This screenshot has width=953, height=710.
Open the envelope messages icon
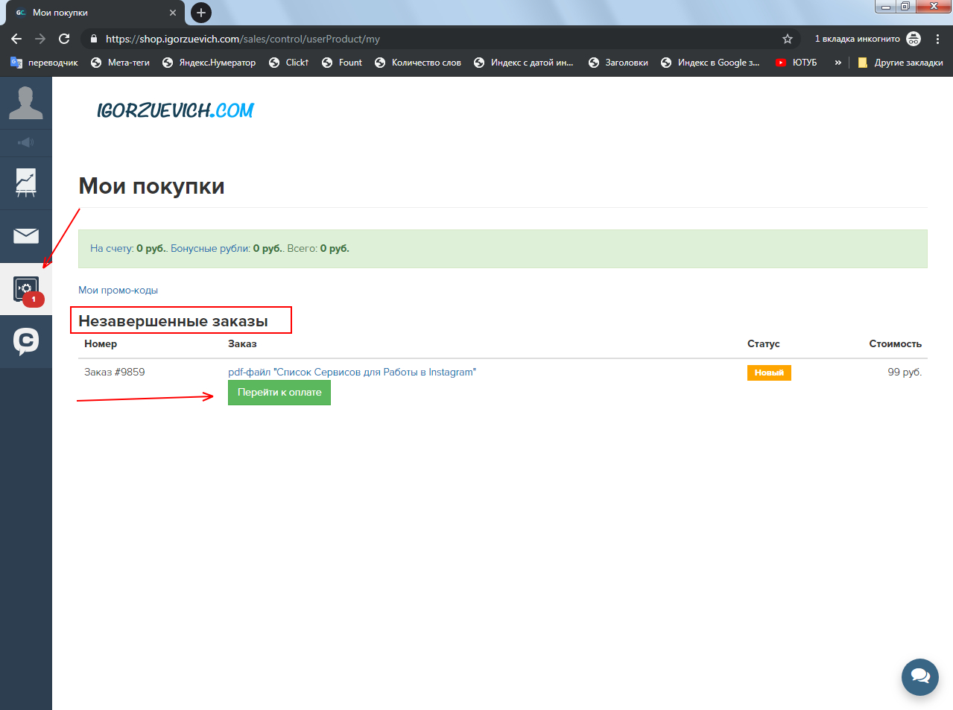tap(26, 236)
